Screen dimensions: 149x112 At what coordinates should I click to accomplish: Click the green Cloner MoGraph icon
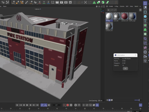click(x=145, y=30)
